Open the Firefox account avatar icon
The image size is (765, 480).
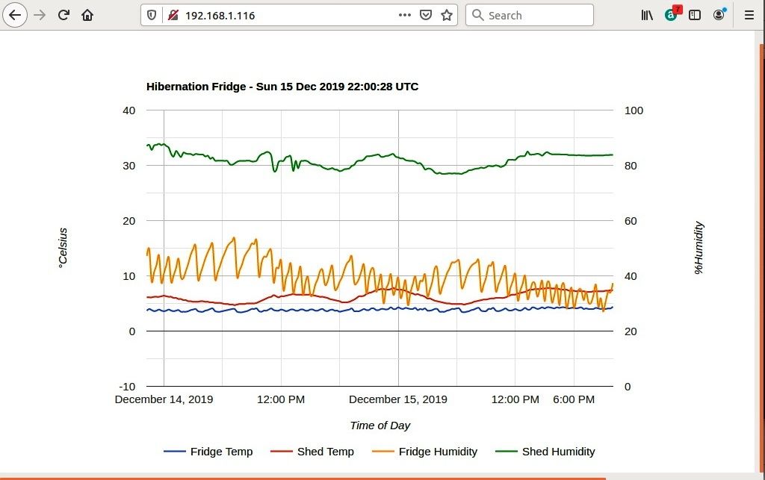click(719, 15)
